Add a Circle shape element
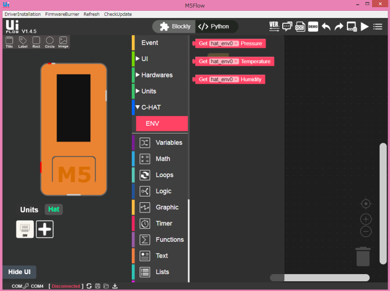 50,42
